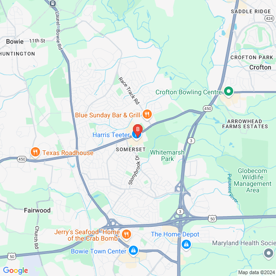The height and width of the screenshot is (276, 276).
Task: Select the Globecom Wildlife Management Area label
Action: click(253, 180)
